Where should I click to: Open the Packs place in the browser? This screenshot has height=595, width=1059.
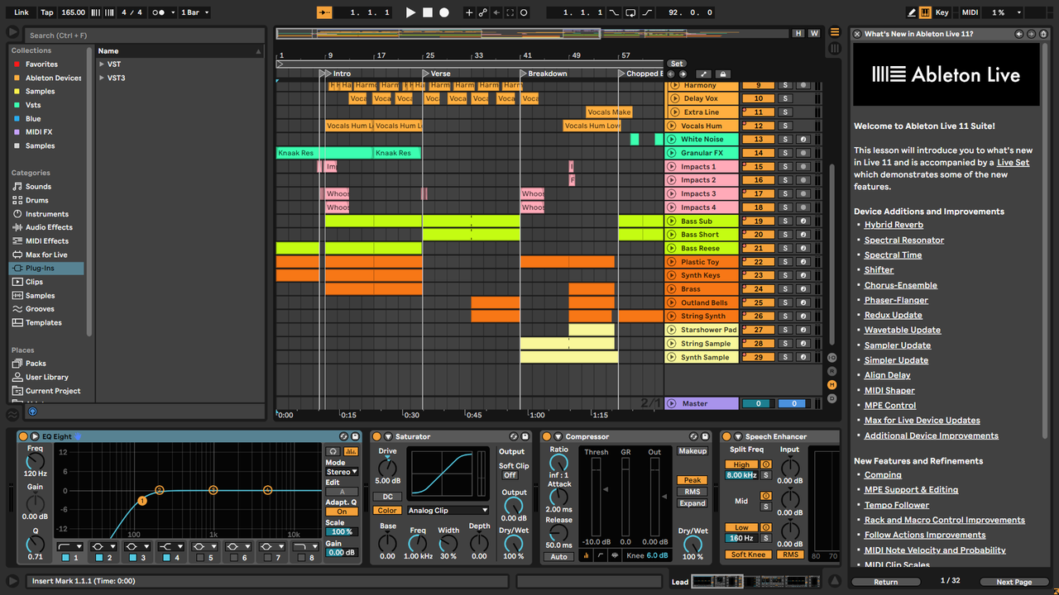click(x=36, y=364)
